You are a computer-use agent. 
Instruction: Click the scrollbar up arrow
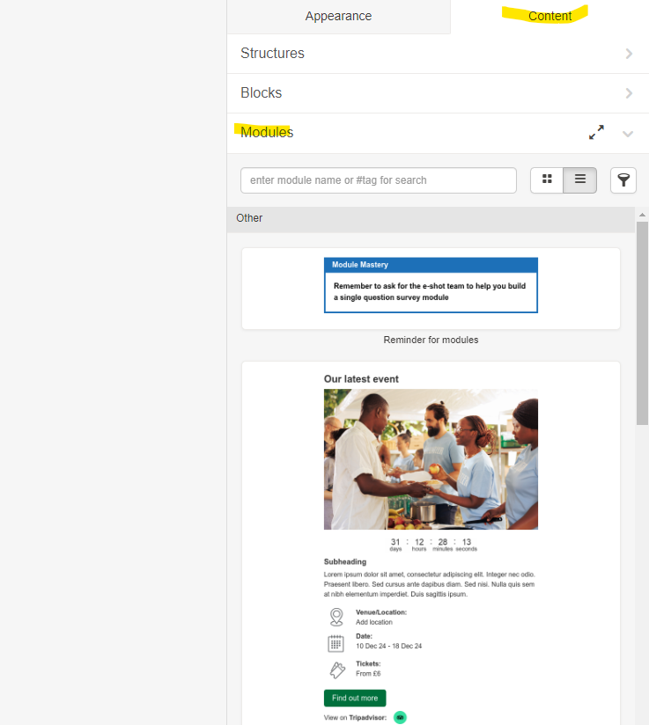642,216
